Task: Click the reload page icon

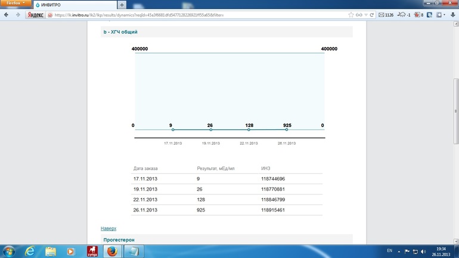Action: [372, 15]
